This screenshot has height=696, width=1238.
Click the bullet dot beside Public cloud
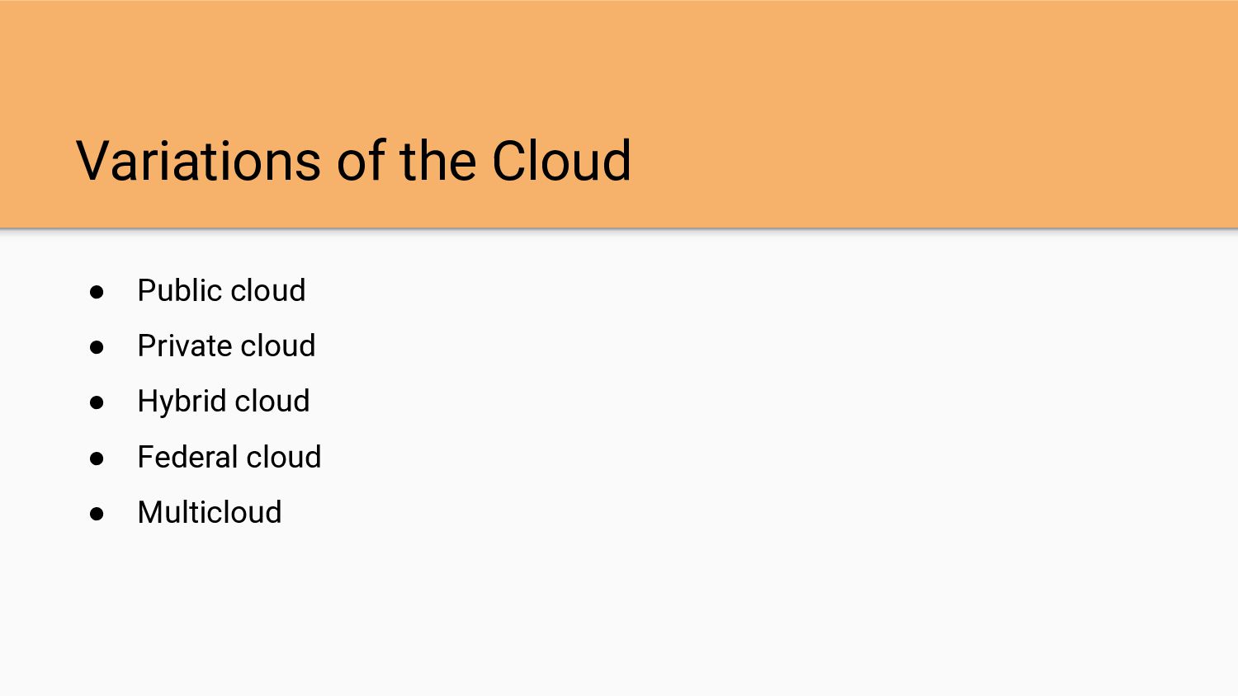[x=97, y=292]
